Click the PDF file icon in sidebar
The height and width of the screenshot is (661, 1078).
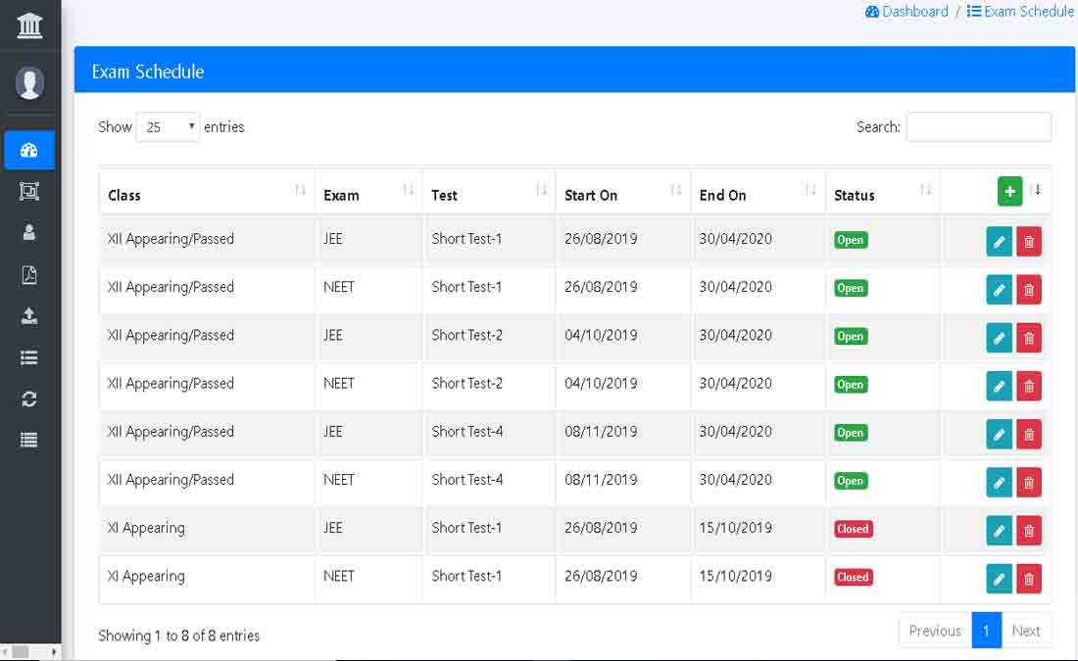pos(29,275)
